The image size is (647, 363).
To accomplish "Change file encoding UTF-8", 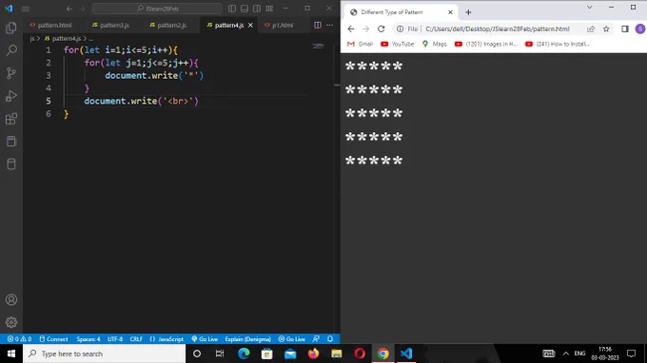I will (x=115, y=339).
